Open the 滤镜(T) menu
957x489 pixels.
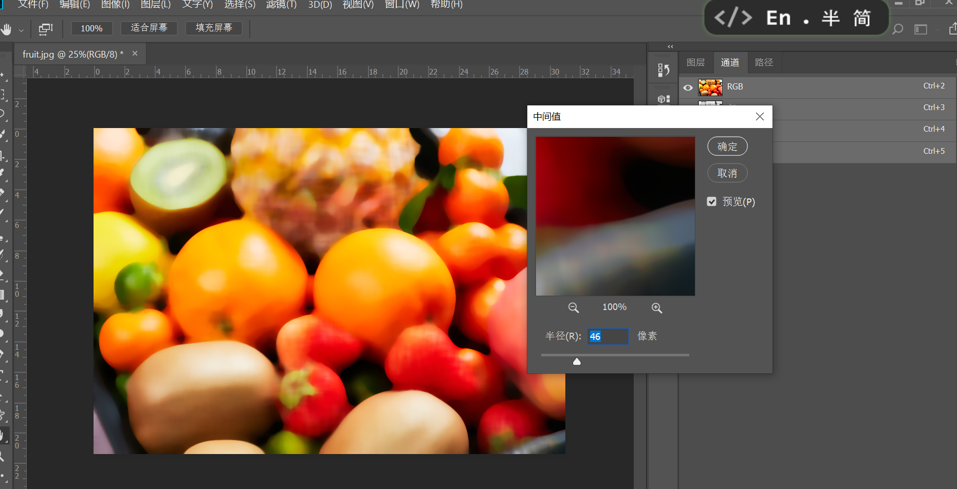[281, 5]
